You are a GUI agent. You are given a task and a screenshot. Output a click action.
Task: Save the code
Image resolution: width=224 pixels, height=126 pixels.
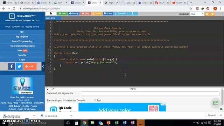(x=108, y=14)
